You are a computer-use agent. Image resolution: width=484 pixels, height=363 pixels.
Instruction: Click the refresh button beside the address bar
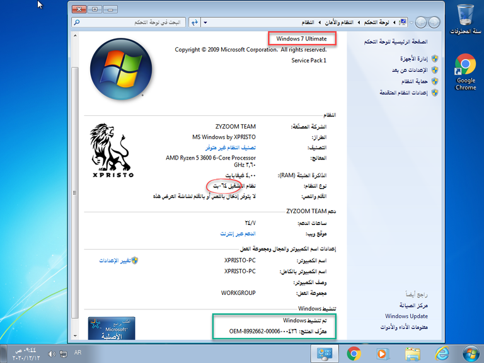pyautogui.click(x=195, y=22)
